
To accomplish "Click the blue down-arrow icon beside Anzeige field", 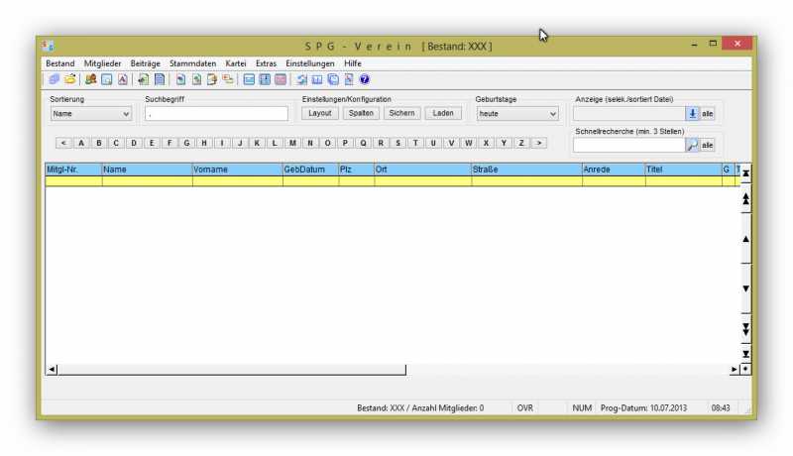I will click(692, 114).
